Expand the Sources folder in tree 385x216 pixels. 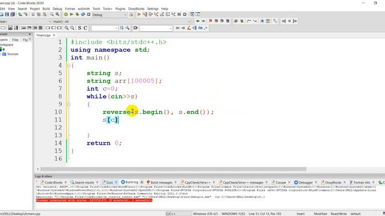(x=1, y=54)
